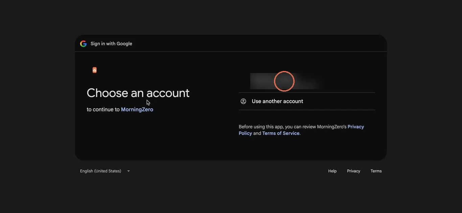Click the language dropdown arrow
Screen dimensions: 462x213
coord(129,171)
